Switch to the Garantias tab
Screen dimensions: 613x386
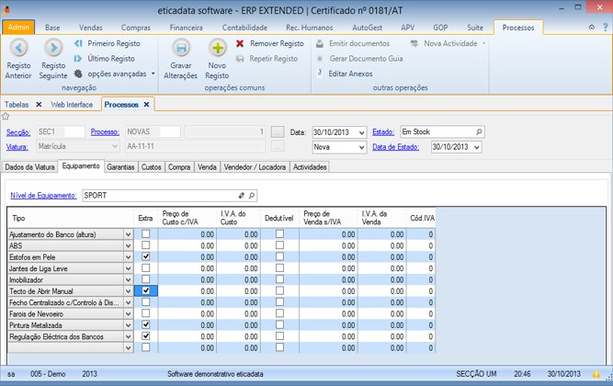(120, 167)
